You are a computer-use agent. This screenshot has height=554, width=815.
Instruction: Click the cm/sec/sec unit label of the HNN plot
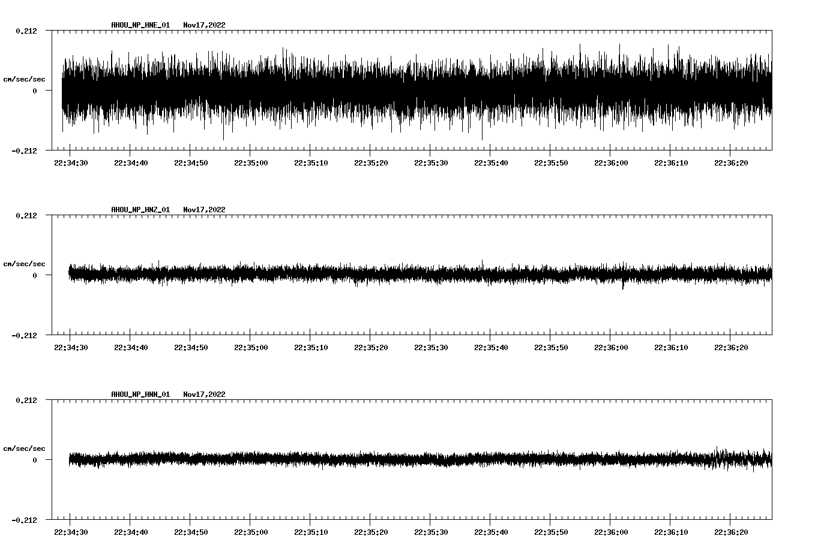pos(24,448)
